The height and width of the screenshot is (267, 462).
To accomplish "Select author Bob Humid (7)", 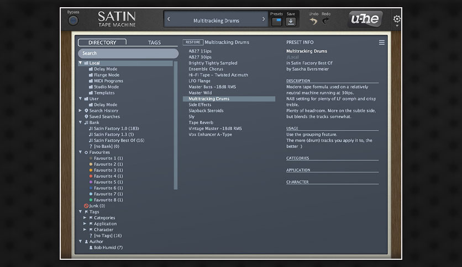I will click(x=106, y=248).
